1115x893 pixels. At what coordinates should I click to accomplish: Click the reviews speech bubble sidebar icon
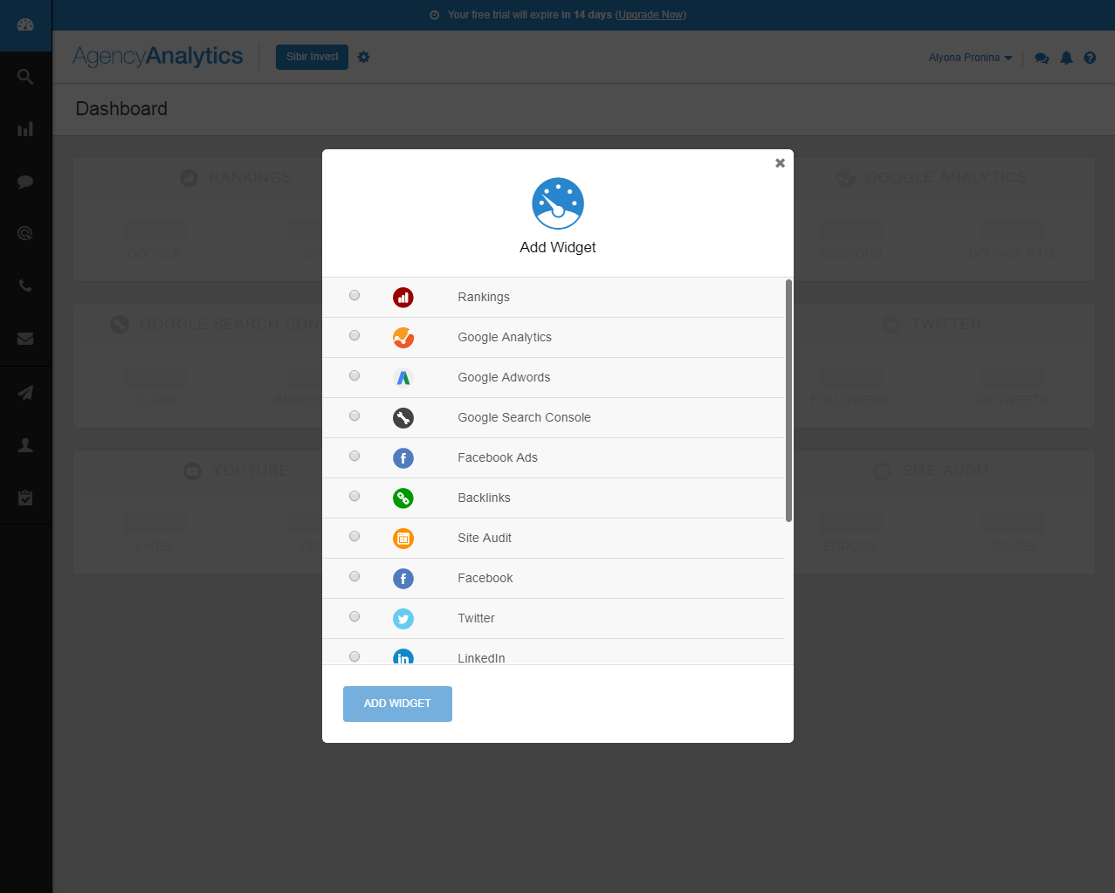coord(25,182)
